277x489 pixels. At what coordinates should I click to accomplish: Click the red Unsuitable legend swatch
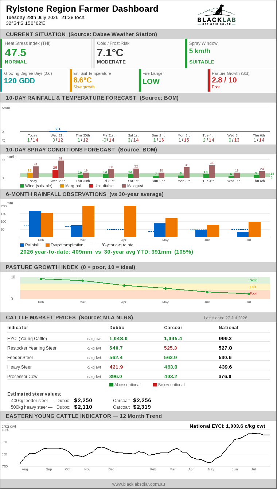(91, 186)
